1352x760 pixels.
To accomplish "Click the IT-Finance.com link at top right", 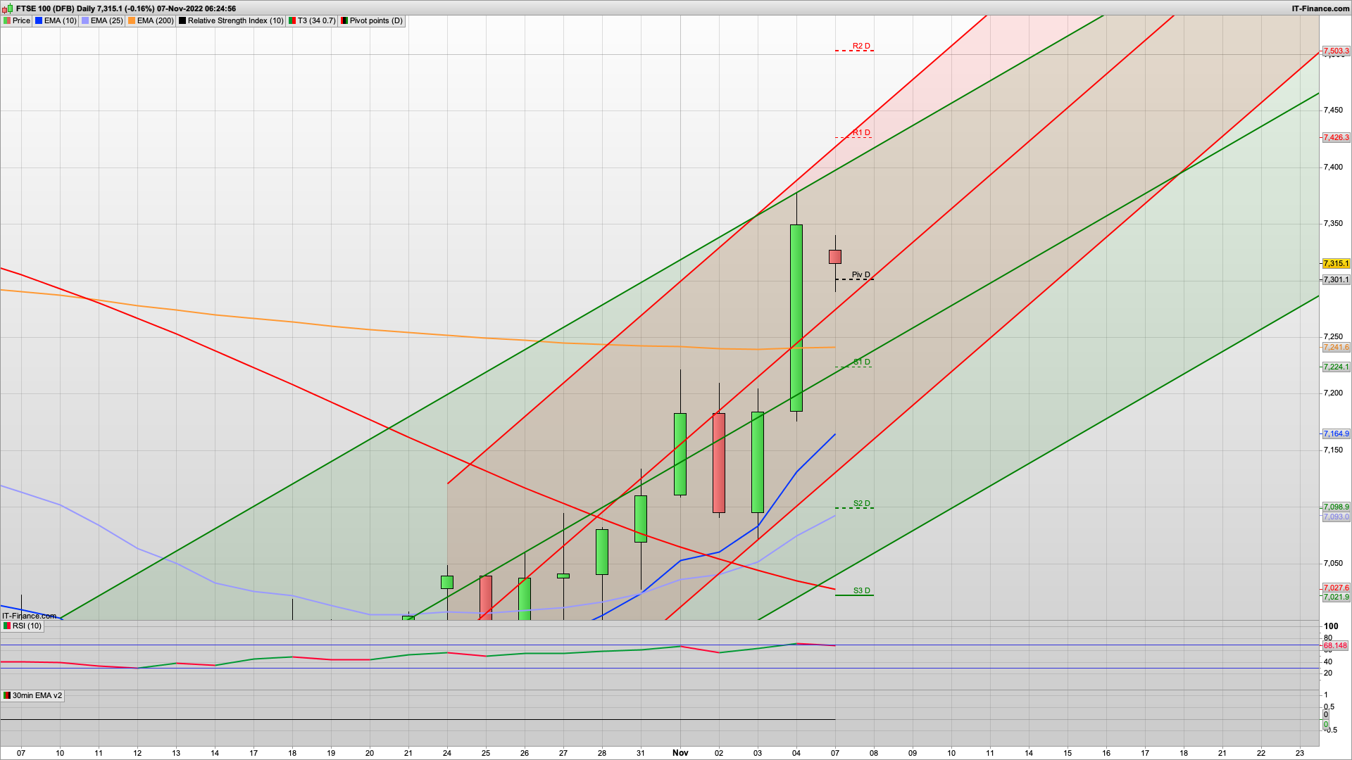I will (x=1320, y=8).
